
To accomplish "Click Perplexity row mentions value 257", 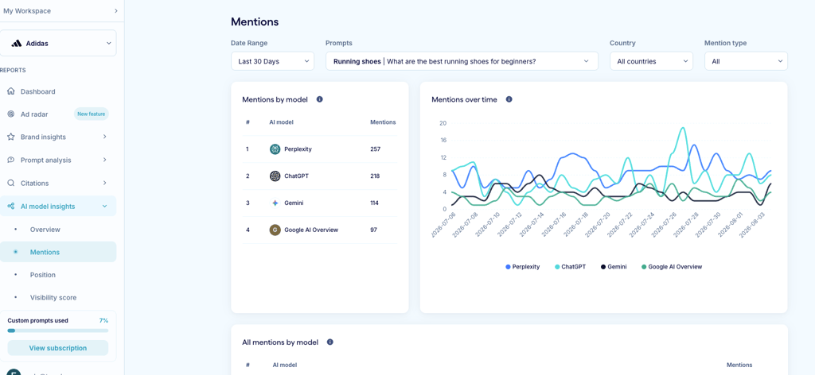I will 376,149.
